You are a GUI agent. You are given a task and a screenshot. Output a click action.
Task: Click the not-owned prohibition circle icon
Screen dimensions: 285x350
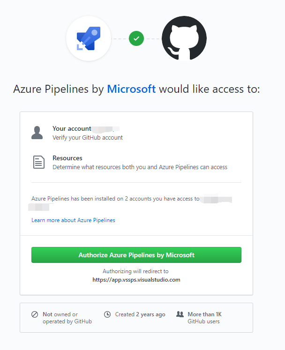(x=35, y=314)
